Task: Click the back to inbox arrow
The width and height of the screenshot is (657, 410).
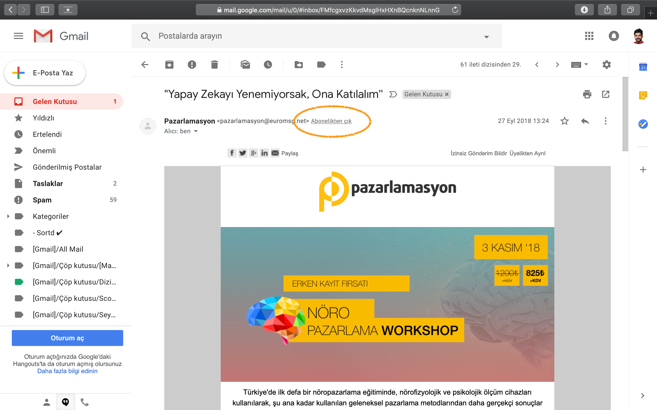Action: [x=145, y=65]
